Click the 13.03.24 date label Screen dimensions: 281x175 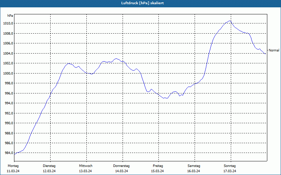click(x=85, y=171)
